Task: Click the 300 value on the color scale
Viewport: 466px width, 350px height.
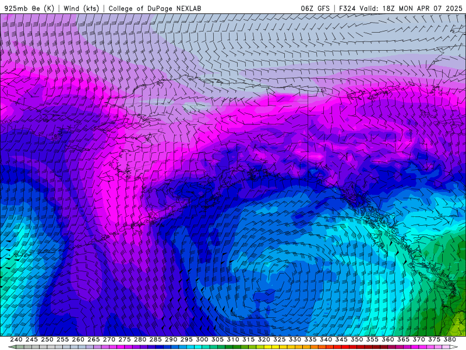Action: point(202,339)
